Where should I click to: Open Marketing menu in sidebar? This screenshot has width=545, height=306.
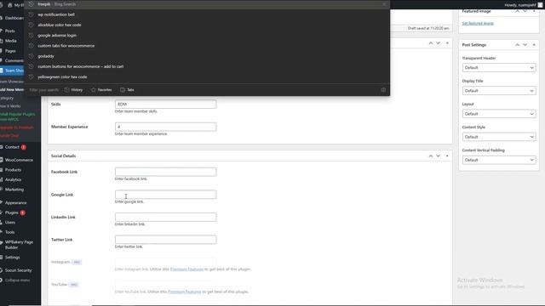coord(14,190)
